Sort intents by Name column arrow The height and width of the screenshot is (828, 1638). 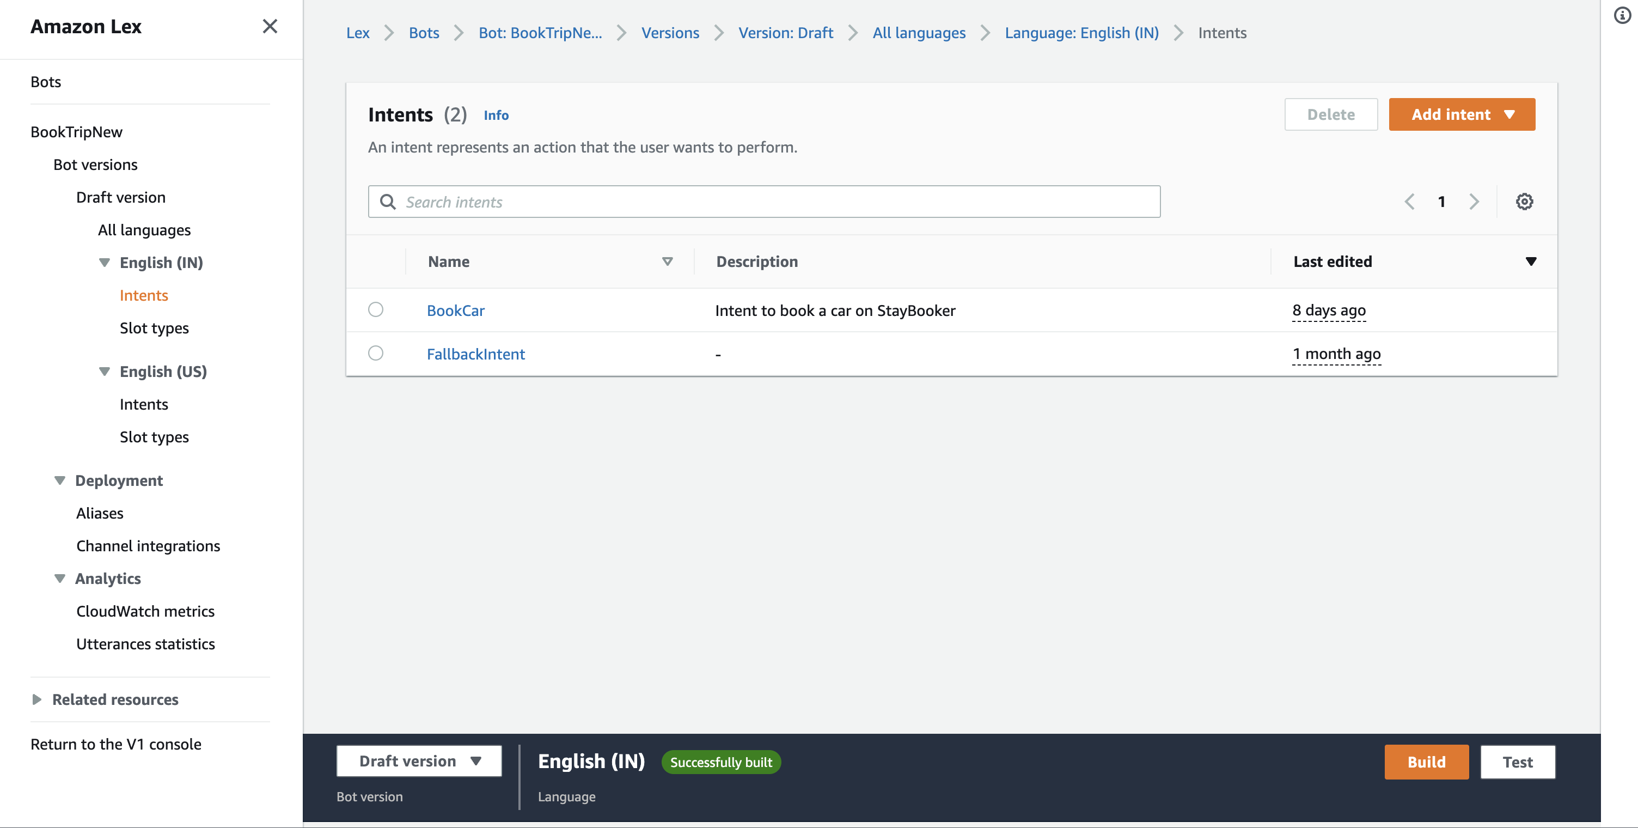667,261
